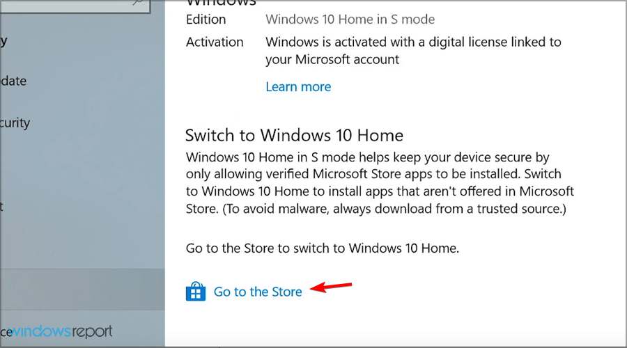Select the Troubleshoot sidebar item

pyautogui.click(x=3, y=207)
